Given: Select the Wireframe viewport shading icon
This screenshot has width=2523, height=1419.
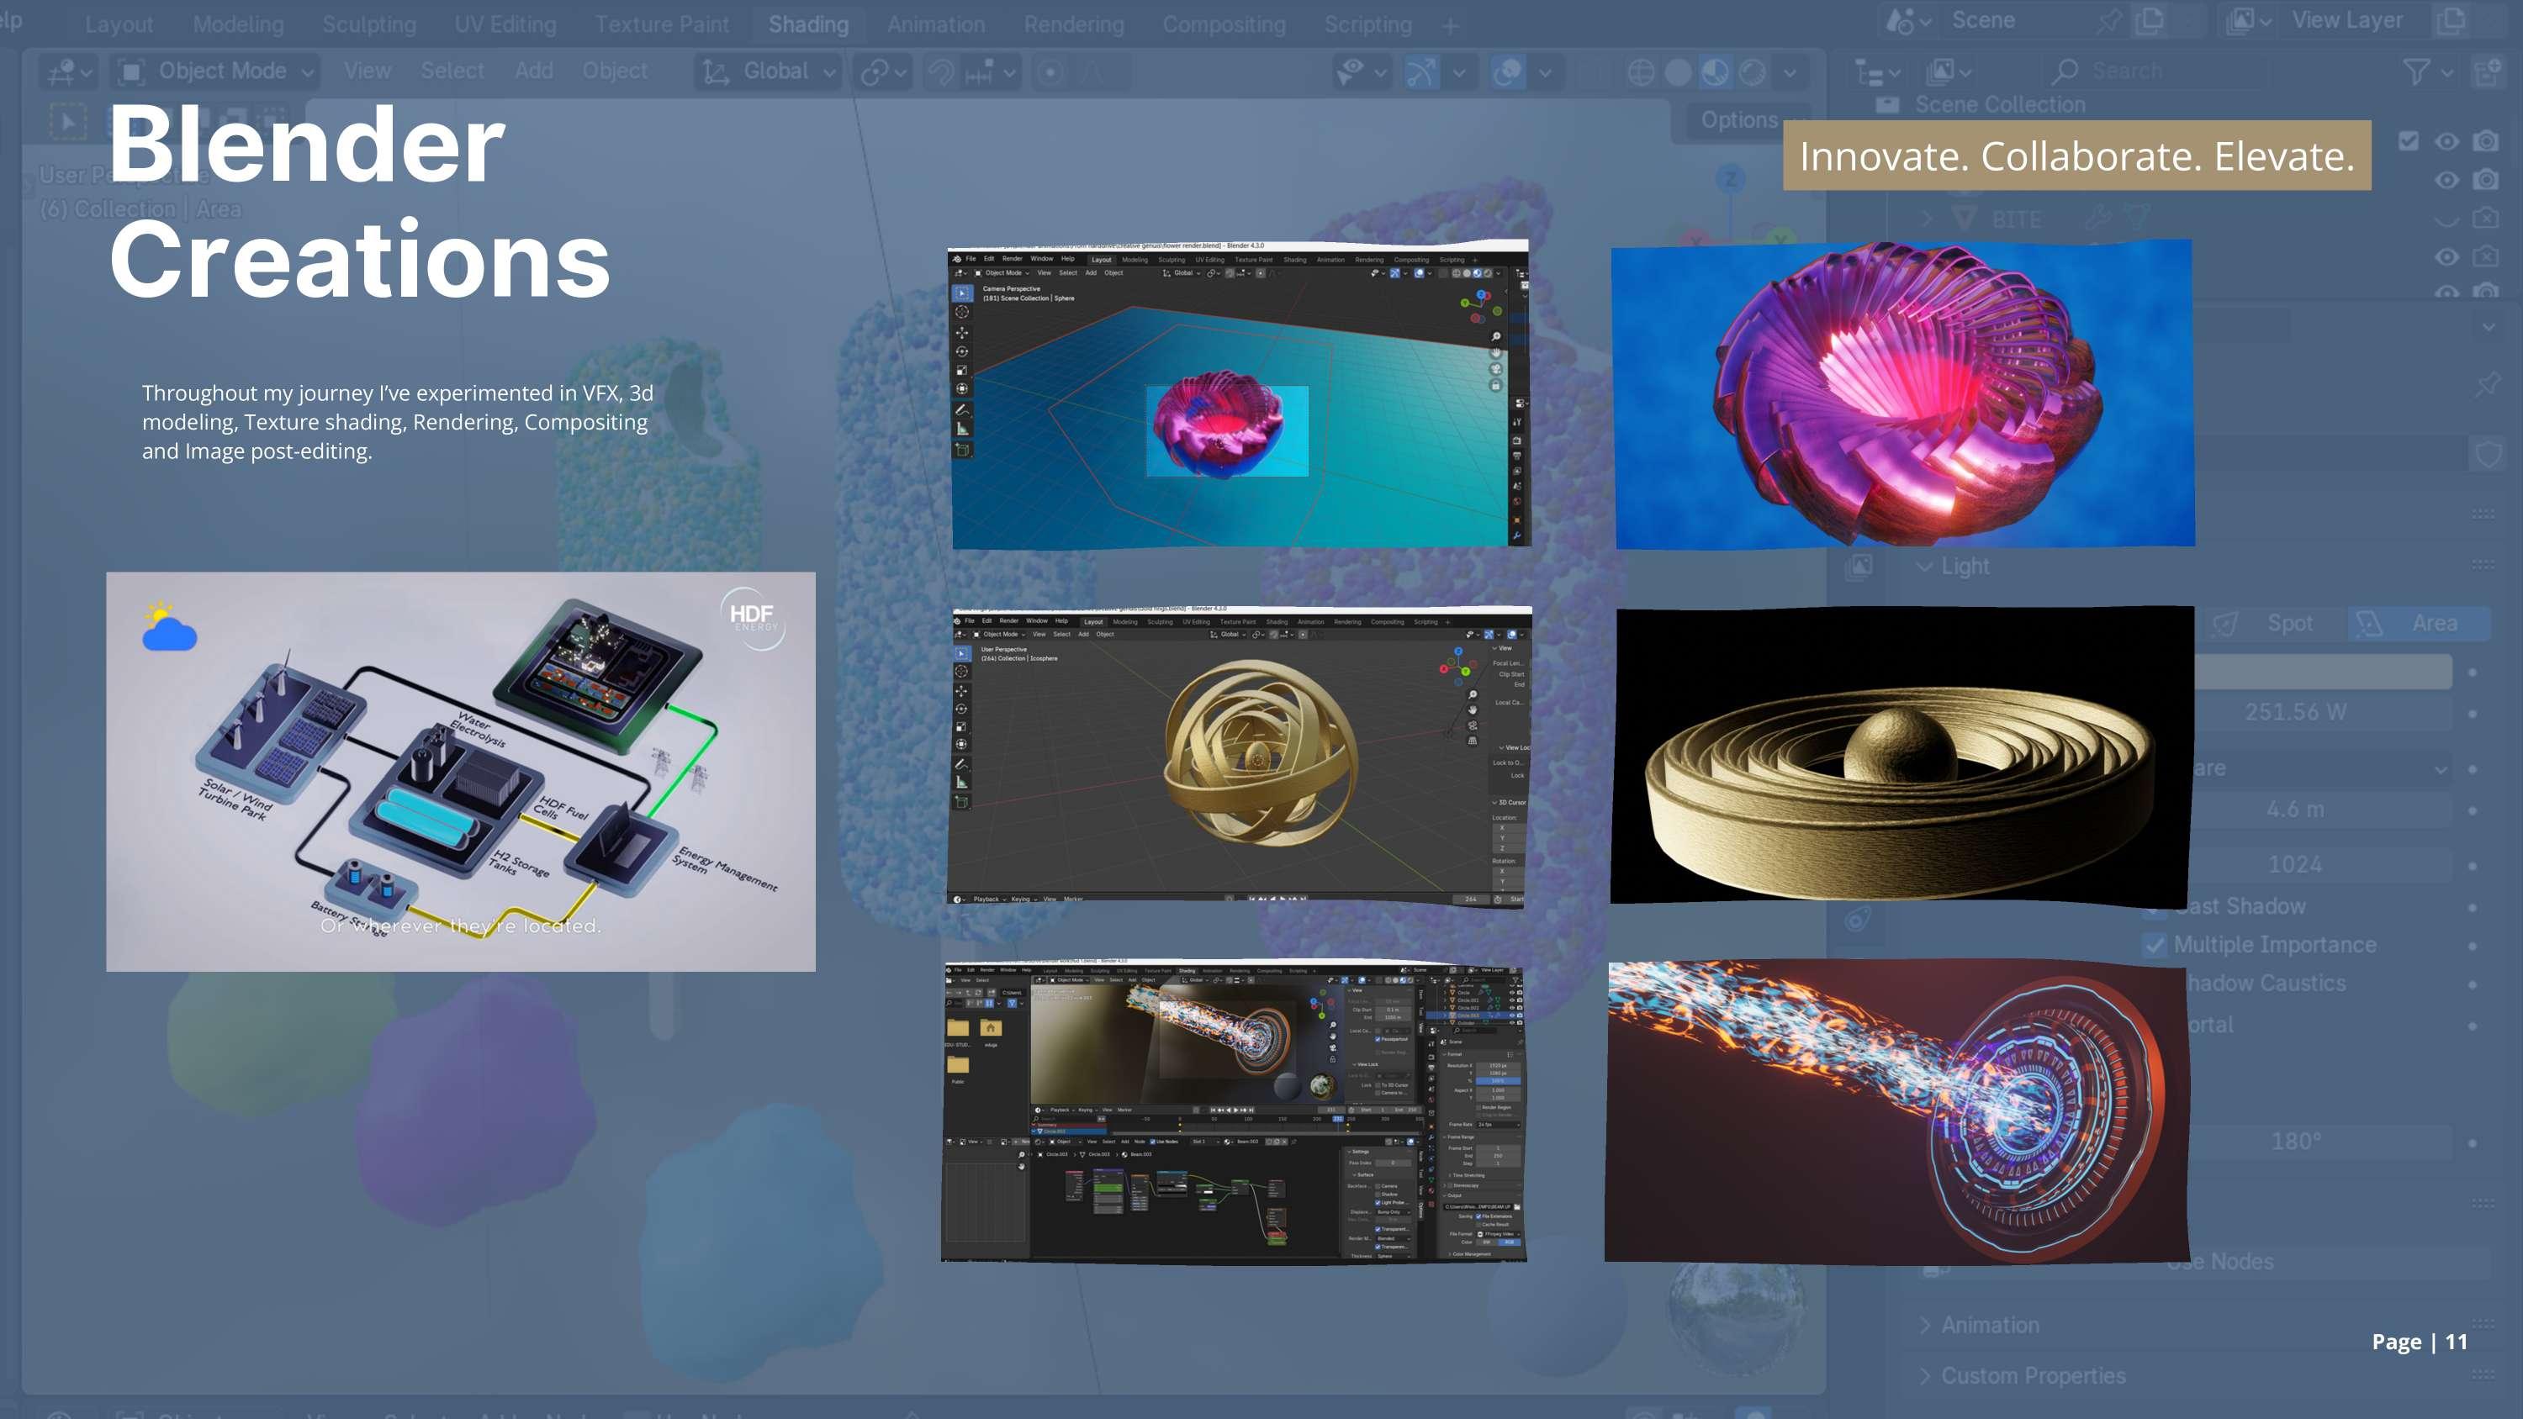Looking at the screenshot, I should click(1641, 71).
